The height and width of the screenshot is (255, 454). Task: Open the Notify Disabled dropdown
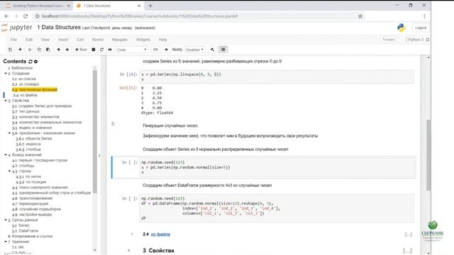pyautogui.click(x=194, y=50)
